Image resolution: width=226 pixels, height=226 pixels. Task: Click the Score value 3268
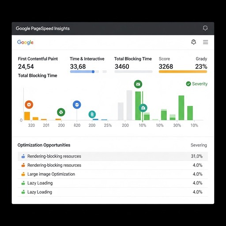coord(166,67)
